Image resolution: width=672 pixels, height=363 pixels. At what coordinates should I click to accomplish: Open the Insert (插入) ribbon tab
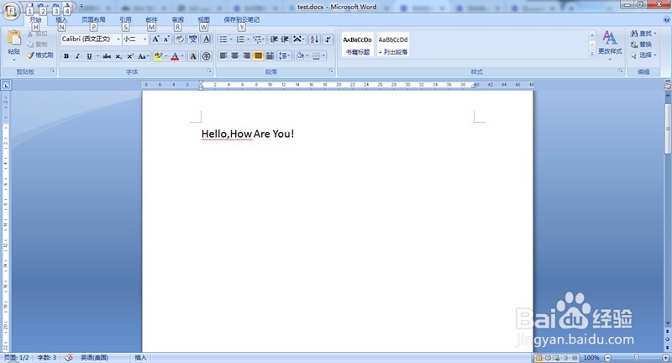pyautogui.click(x=61, y=19)
